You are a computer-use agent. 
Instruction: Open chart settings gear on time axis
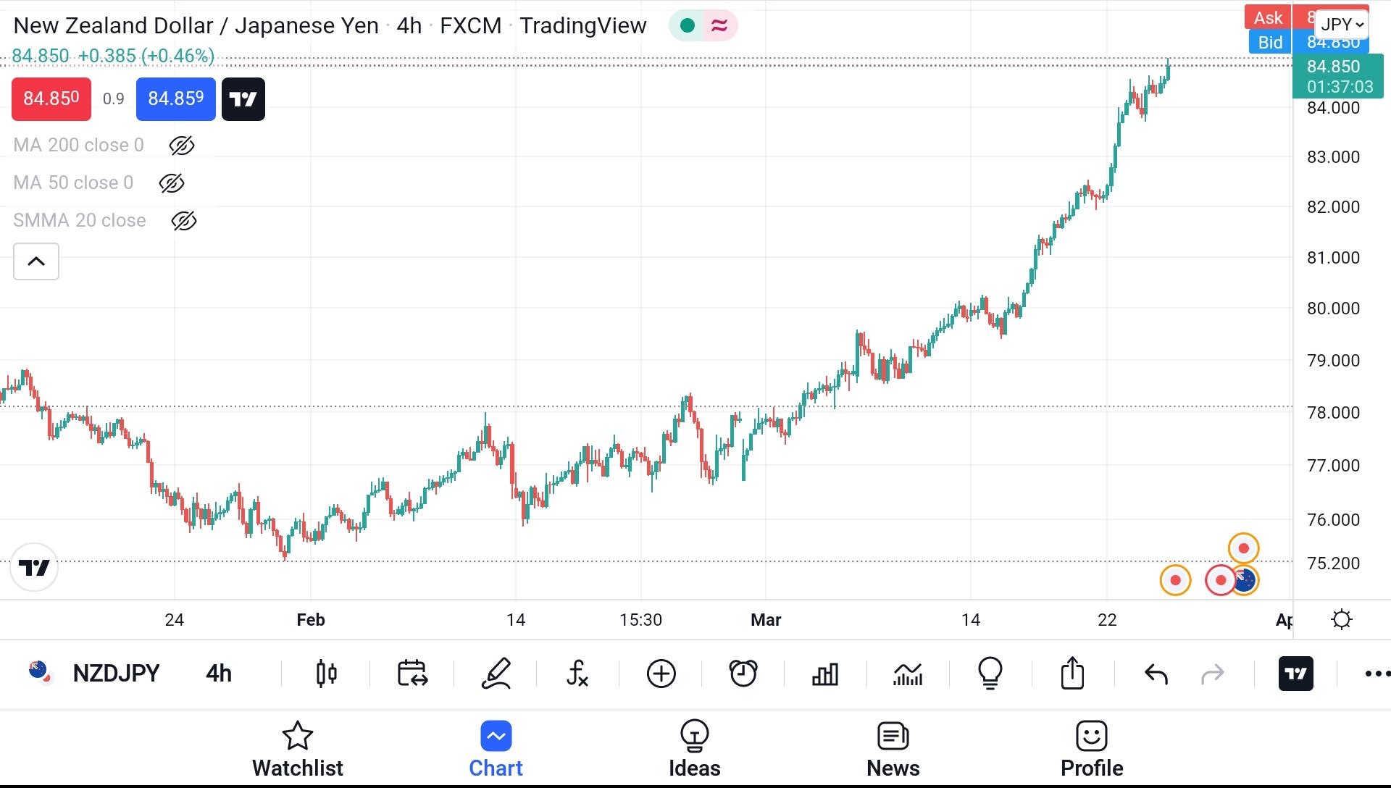click(x=1342, y=620)
